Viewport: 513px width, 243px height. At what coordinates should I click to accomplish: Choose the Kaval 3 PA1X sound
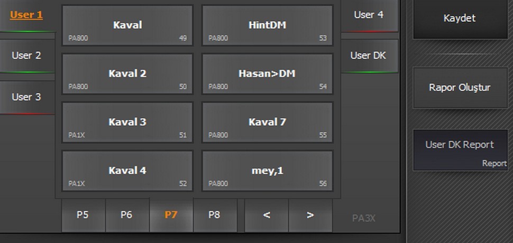(x=127, y=123)
